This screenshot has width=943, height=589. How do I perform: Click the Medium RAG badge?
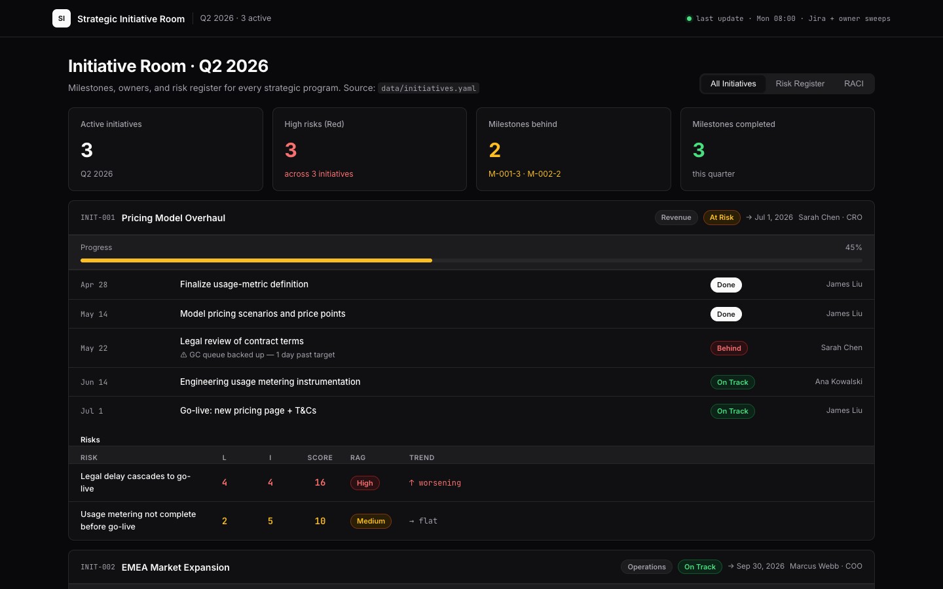pos(371,521)
